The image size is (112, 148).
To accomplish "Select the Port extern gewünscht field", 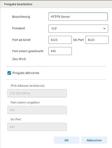I will pyautogui.click(x=60, y=51).
